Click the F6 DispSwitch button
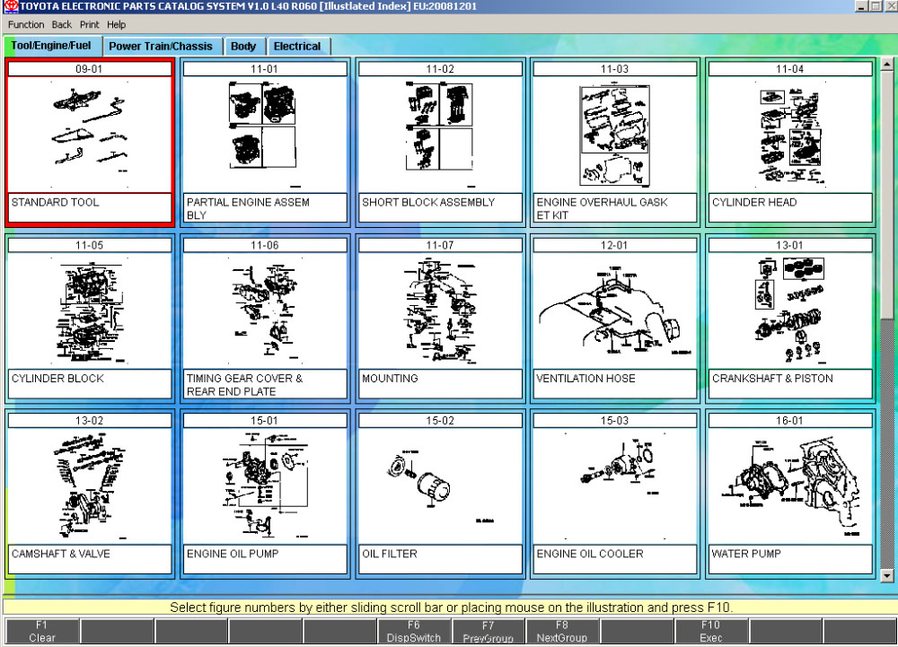This screenshot has width=898, height=647. 413,632
